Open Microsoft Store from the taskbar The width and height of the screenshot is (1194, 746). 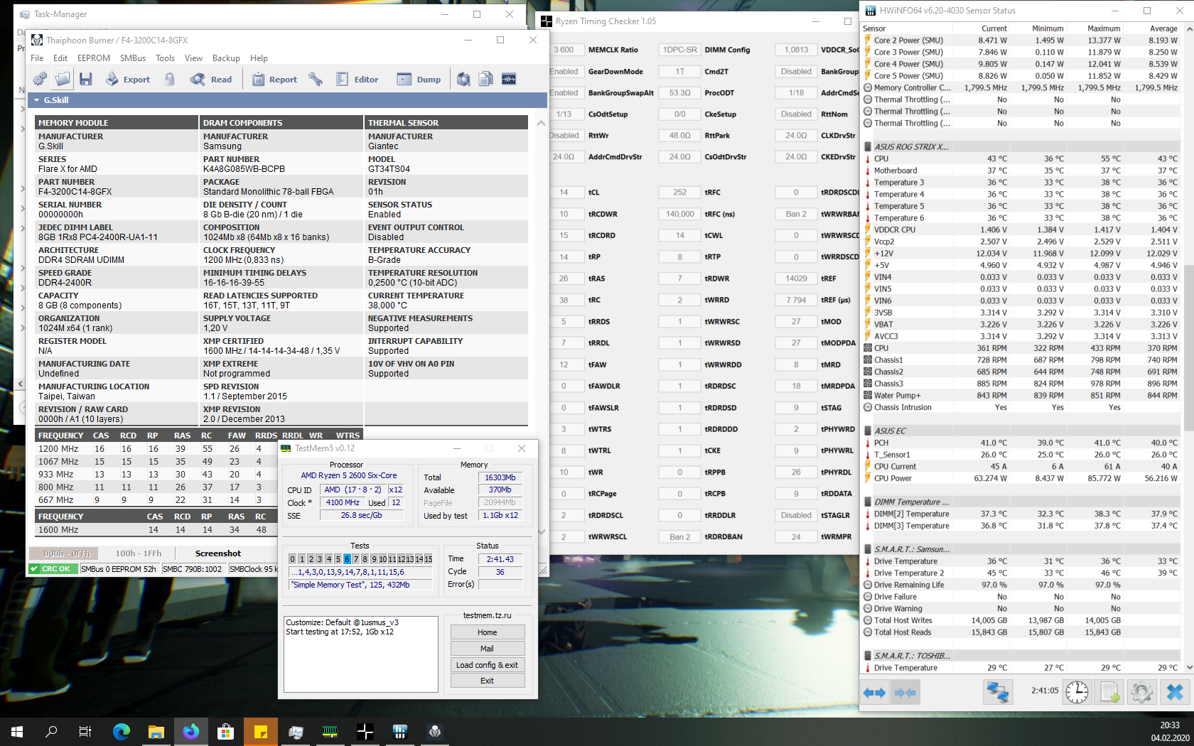[x=226, y=732]
